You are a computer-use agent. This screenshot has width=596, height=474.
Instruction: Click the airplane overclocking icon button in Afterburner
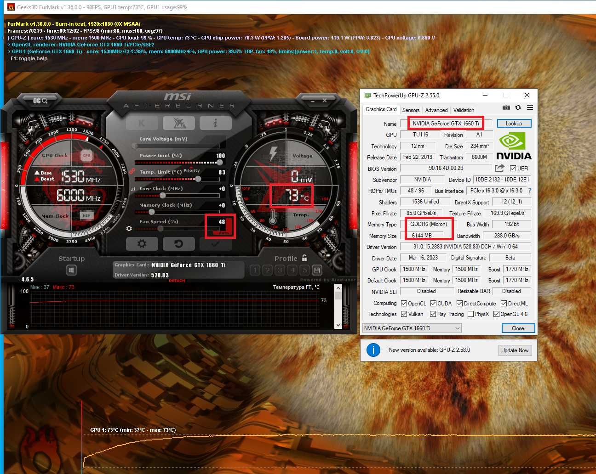(x=178, y=123)
